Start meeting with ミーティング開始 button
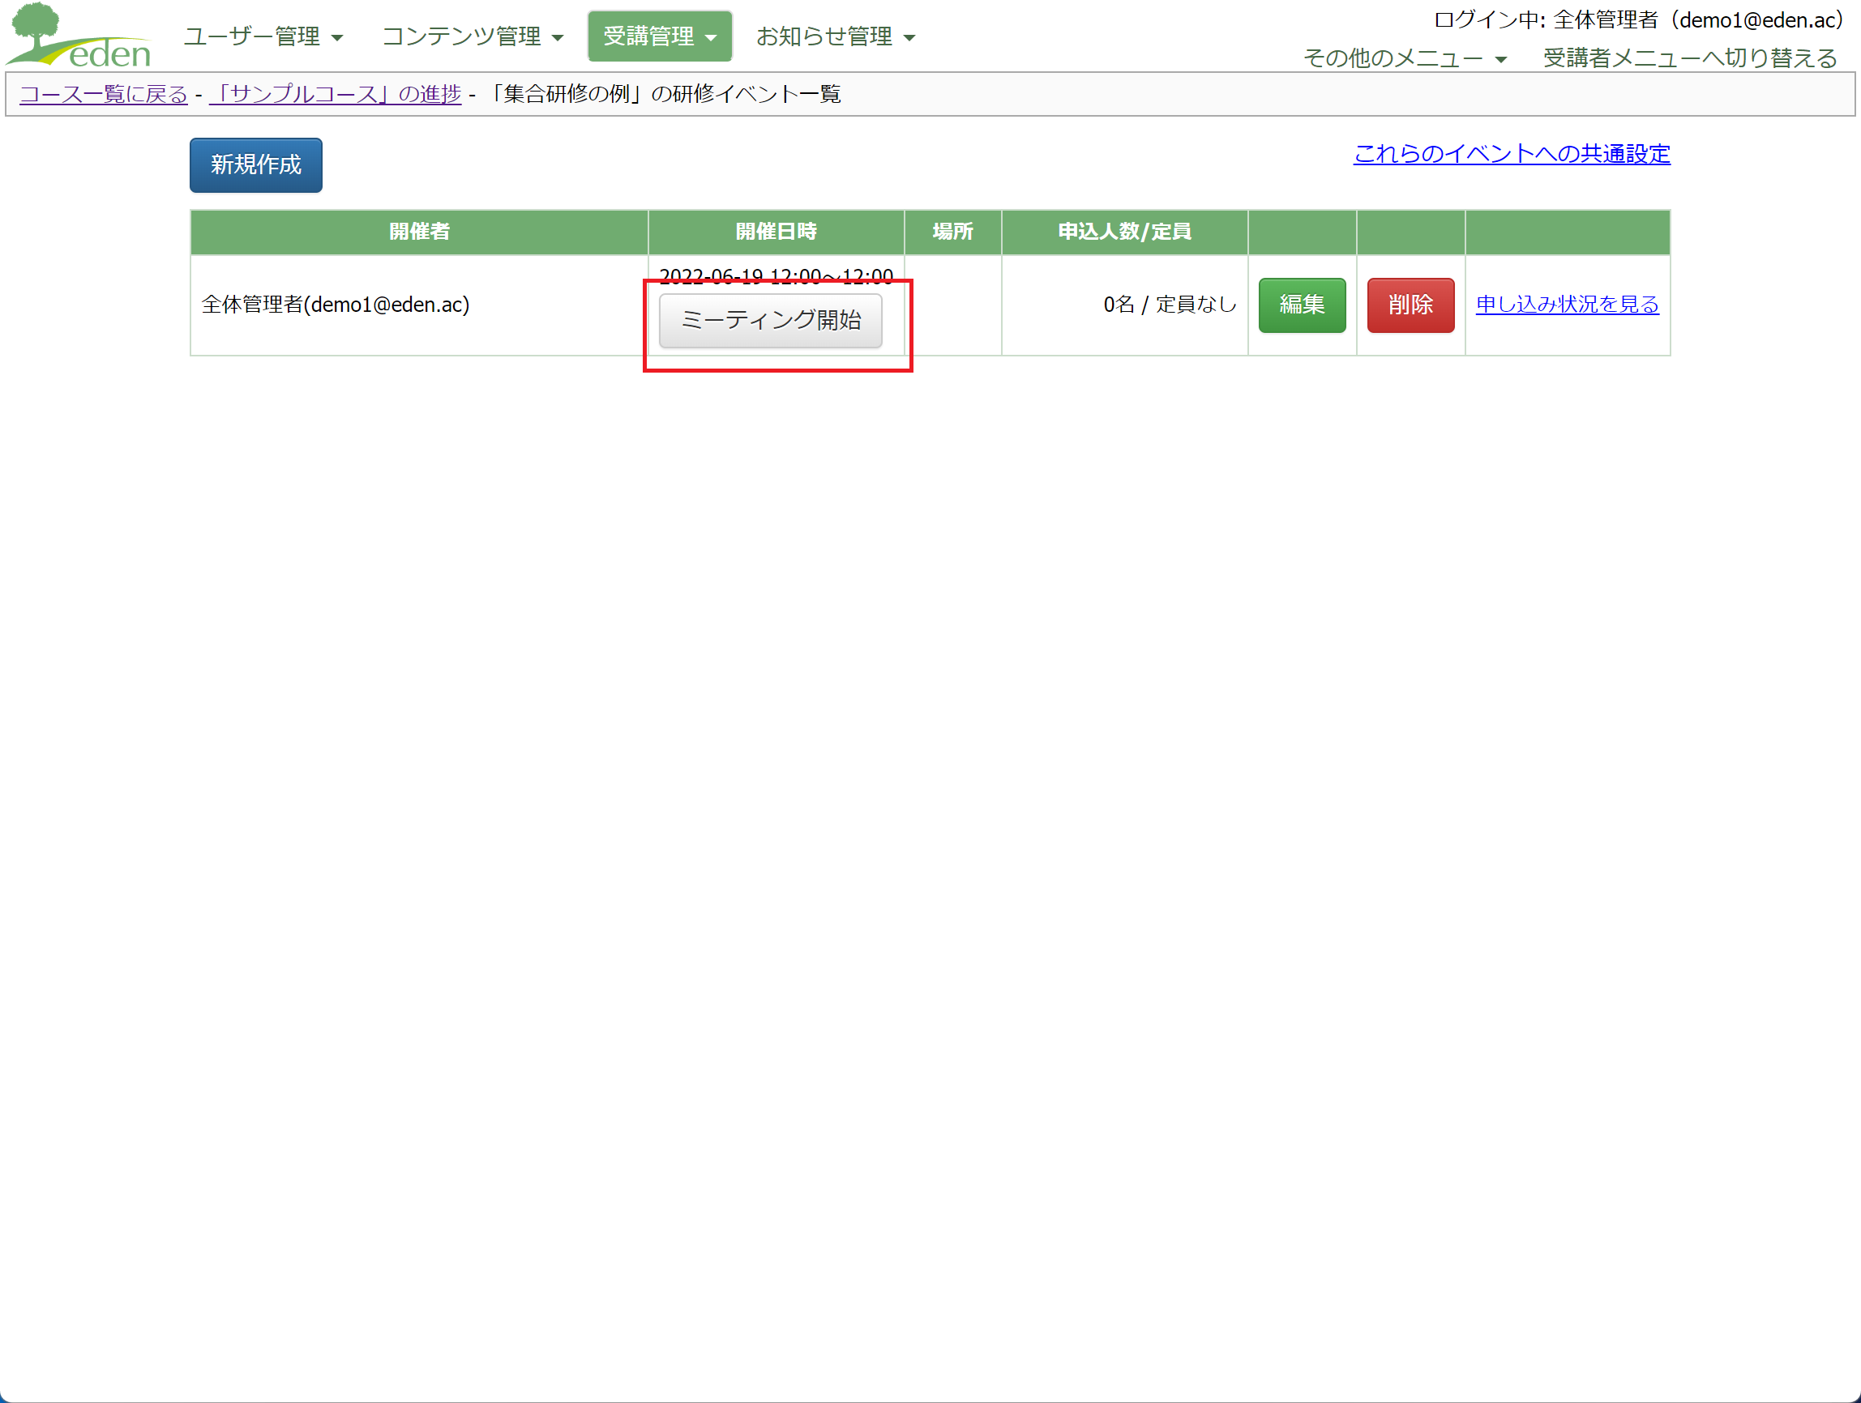 [770, 321]
